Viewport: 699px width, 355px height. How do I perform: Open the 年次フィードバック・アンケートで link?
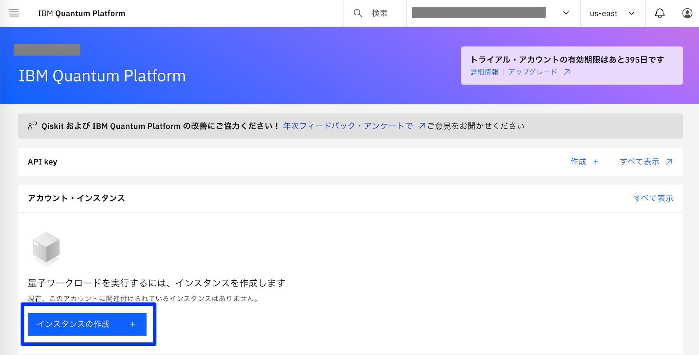point(354,126)
